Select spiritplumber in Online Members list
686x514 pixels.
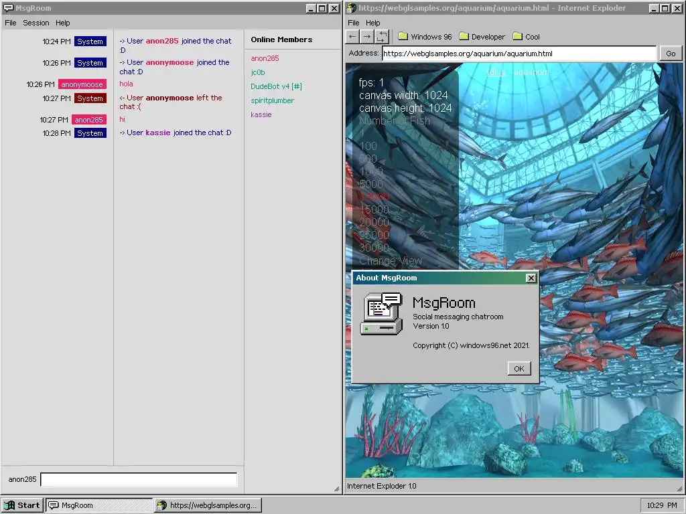pyautogui.click(x=272, y=100)
